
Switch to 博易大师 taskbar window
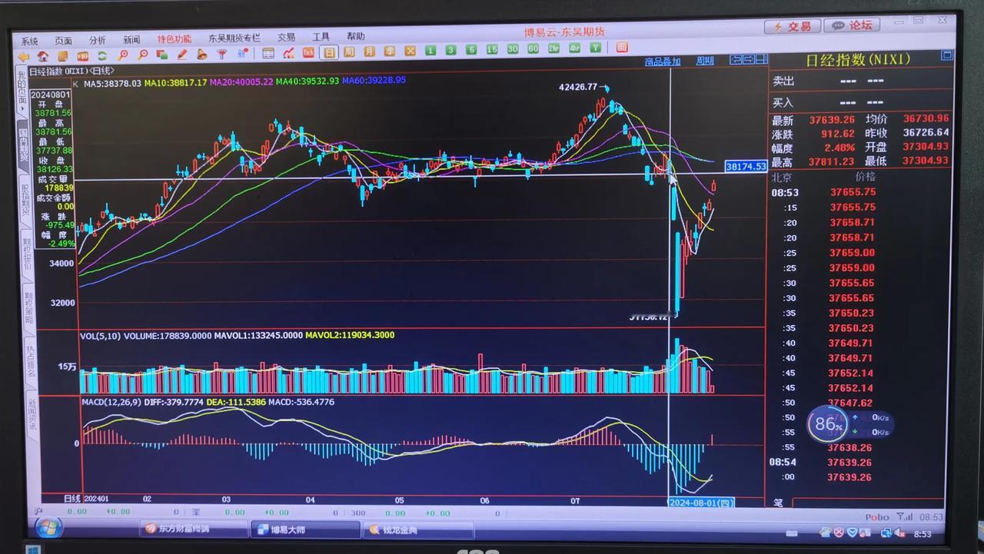pos(305,529)
